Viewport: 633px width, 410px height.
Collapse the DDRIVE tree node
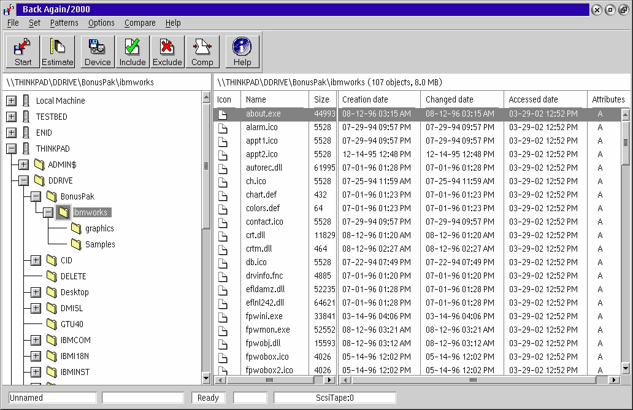(23, 180)
